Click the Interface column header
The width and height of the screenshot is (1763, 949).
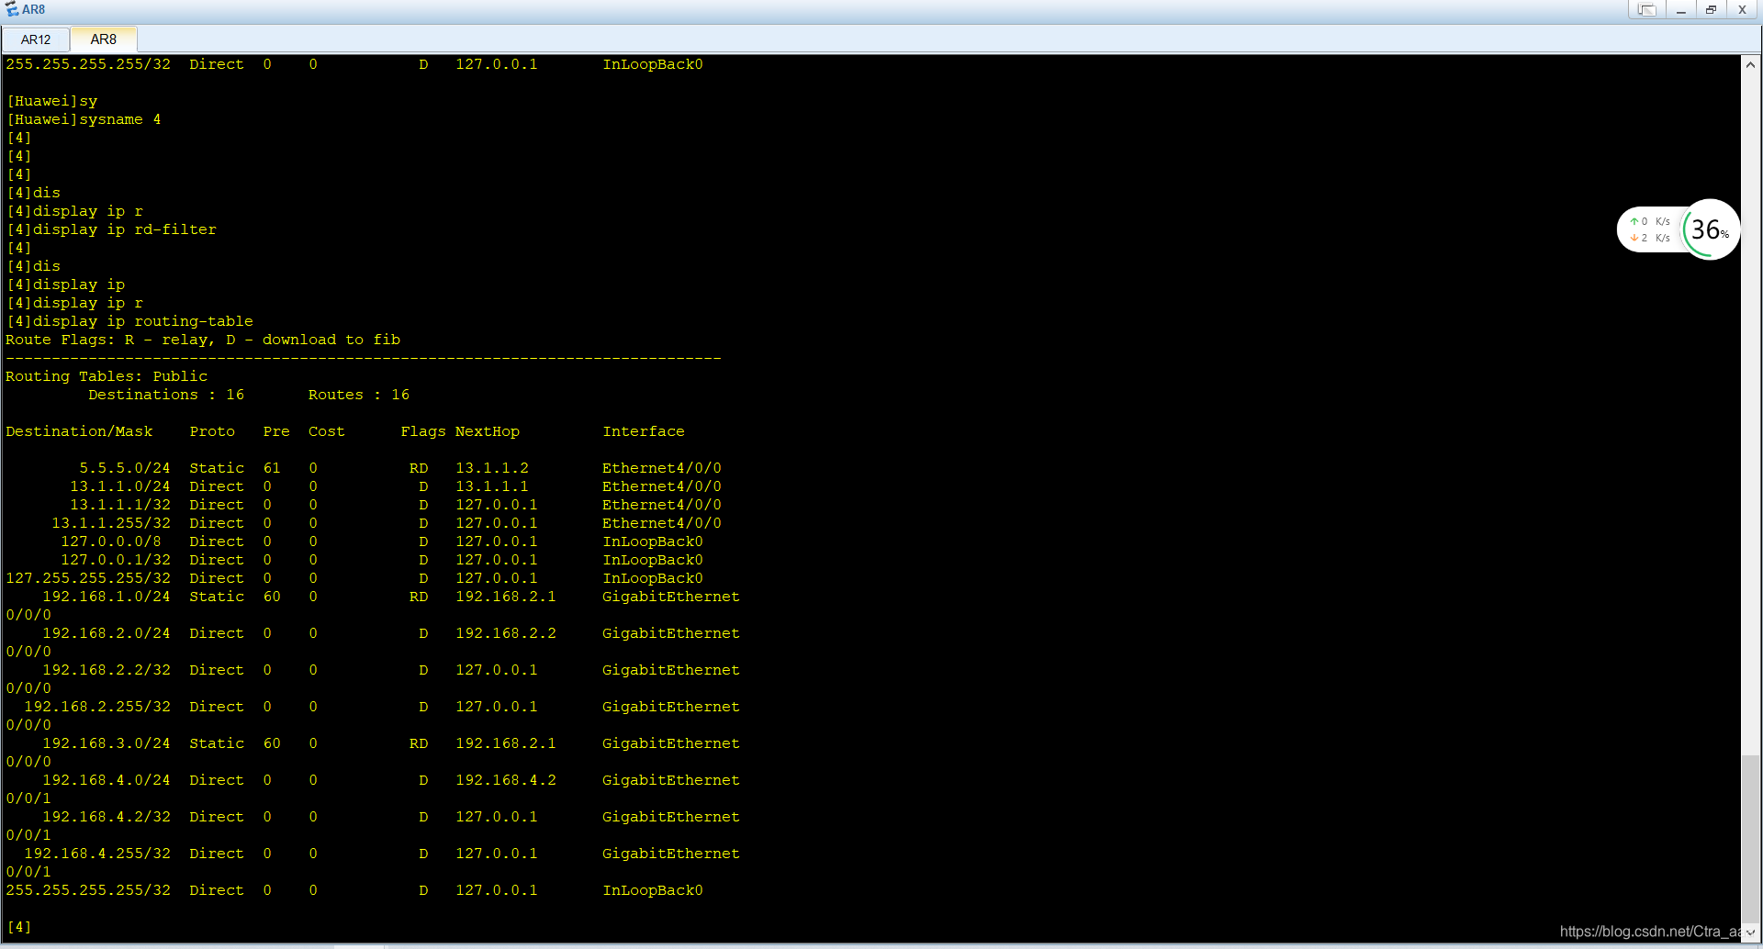644,431
